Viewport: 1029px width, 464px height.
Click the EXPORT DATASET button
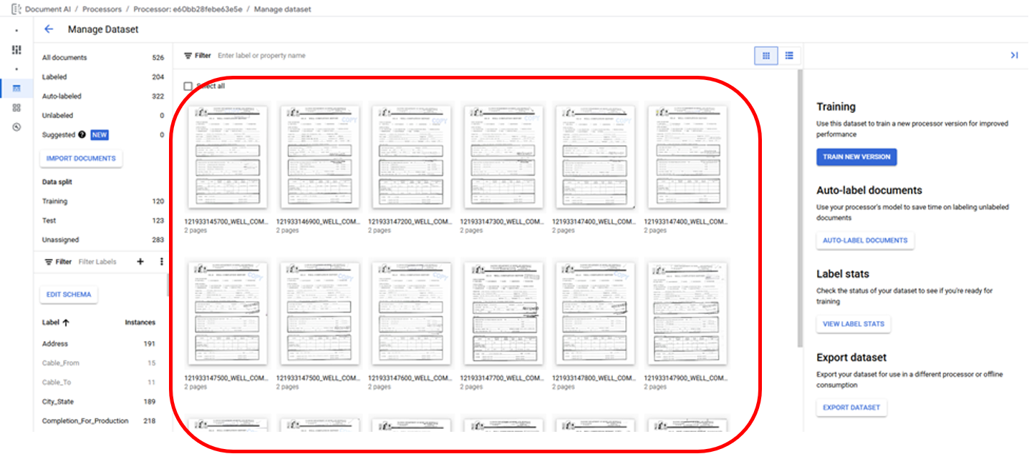pos(851,408)
